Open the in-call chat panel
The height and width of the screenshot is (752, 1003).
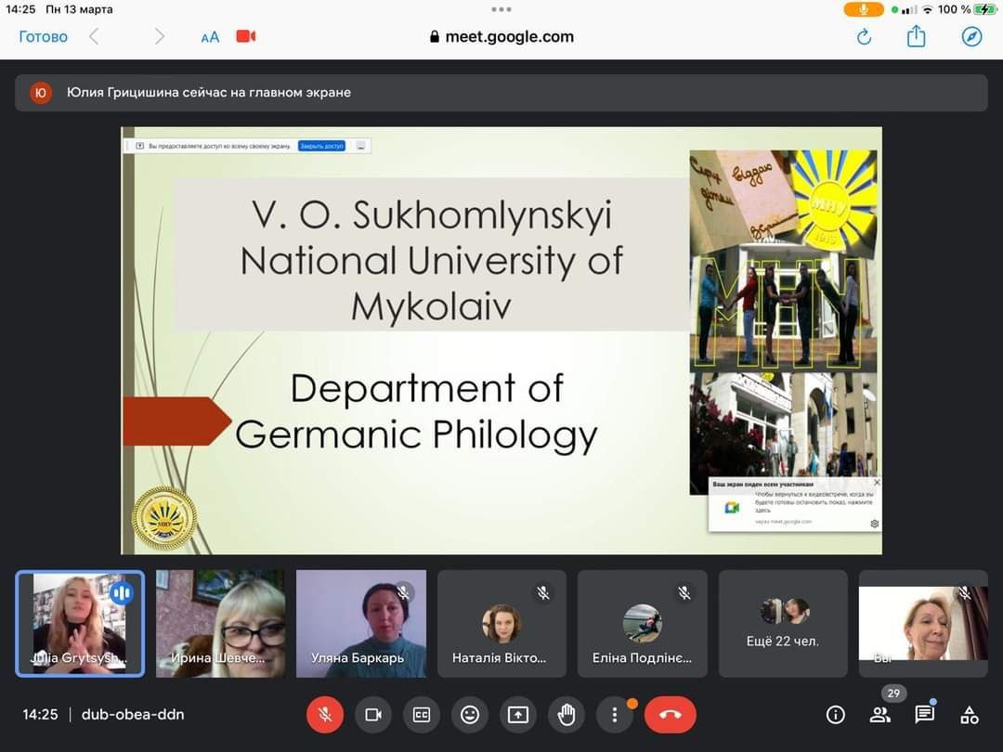[924, 715]
